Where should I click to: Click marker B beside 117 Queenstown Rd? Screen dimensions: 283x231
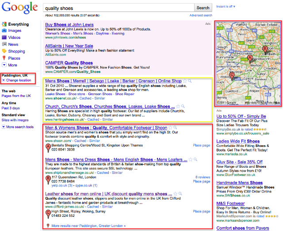pos(48,180)
